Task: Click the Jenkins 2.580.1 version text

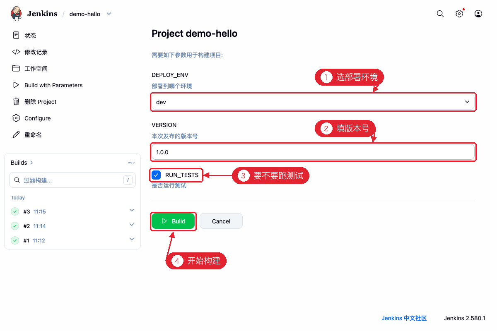Action: click(465, 318)
